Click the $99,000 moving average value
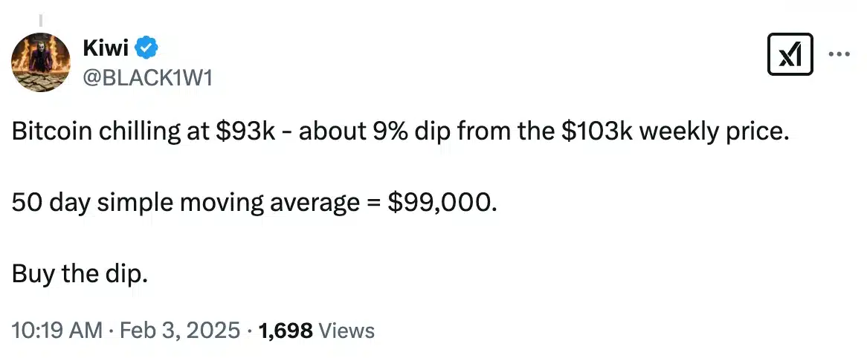 pyautogui.click(x=439, y=204)
